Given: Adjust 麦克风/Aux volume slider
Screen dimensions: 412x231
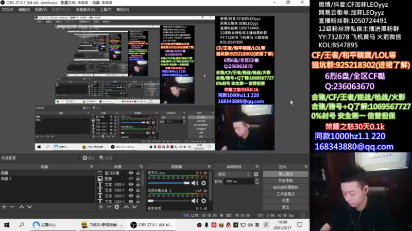Looking at the screenshot, I should click(x=168, y=183).
